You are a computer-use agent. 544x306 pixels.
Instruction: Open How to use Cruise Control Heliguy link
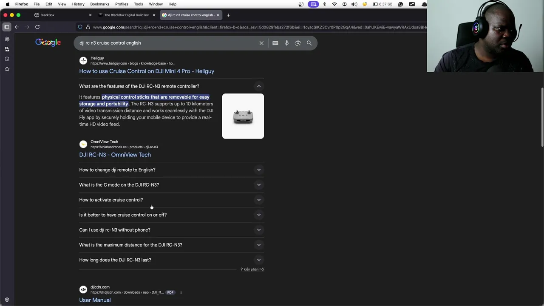coord(147,71)
